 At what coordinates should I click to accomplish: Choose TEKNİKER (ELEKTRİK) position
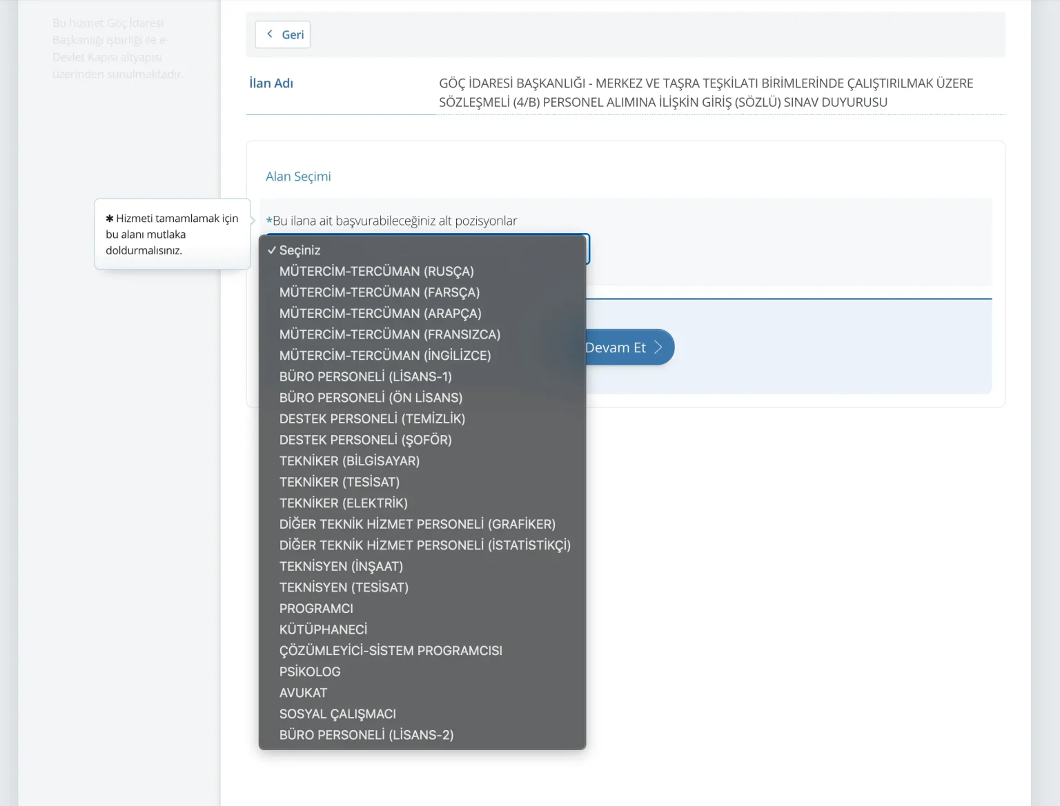coord(343,503)
